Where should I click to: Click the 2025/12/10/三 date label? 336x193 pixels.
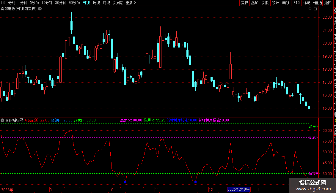(x=239, y=189)
